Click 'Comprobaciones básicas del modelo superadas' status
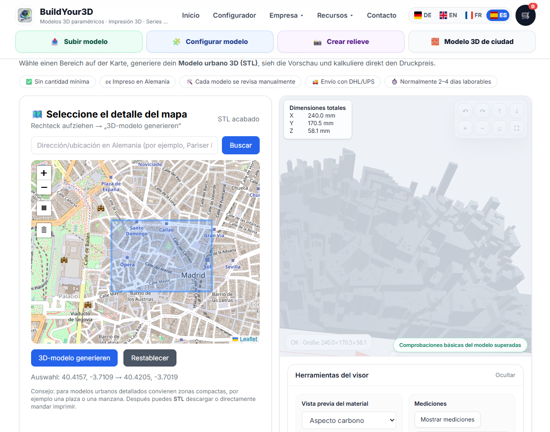 (460, 345)
